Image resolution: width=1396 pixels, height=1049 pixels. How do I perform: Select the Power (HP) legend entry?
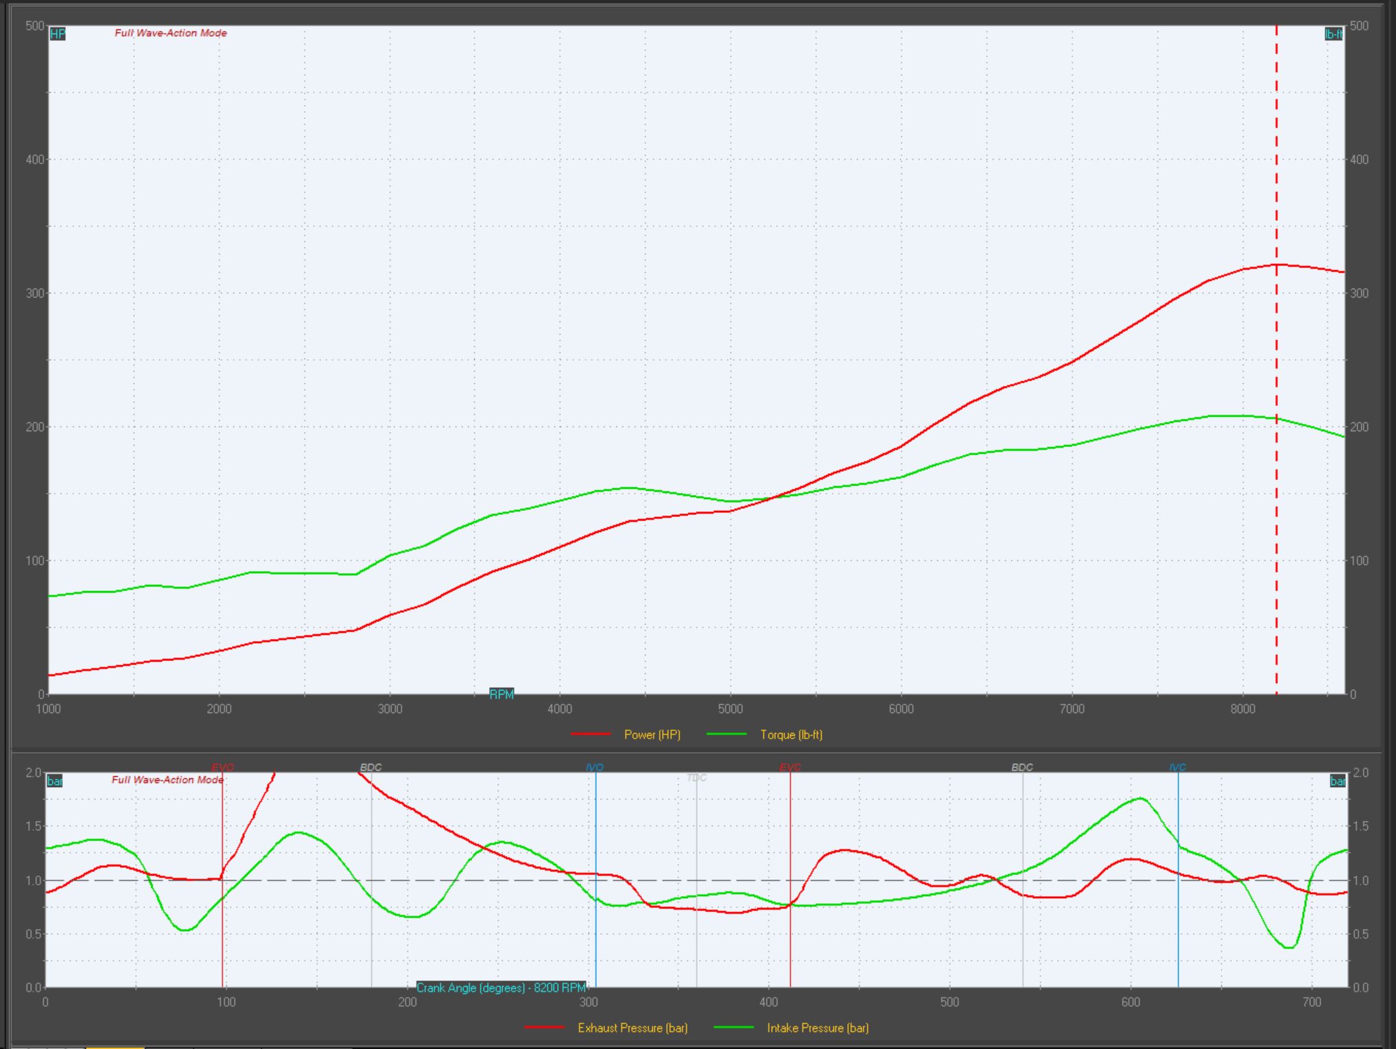652,734
